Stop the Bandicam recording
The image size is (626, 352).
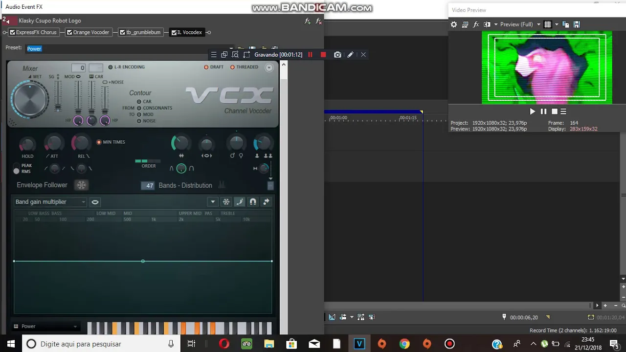click(x=323, y=55)
